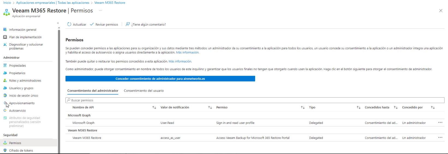
Task: Click into Buscar permisos search field
Action: pos(255,100)
